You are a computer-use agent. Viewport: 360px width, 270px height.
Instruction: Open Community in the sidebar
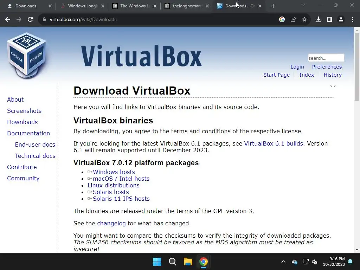[23, 178]
